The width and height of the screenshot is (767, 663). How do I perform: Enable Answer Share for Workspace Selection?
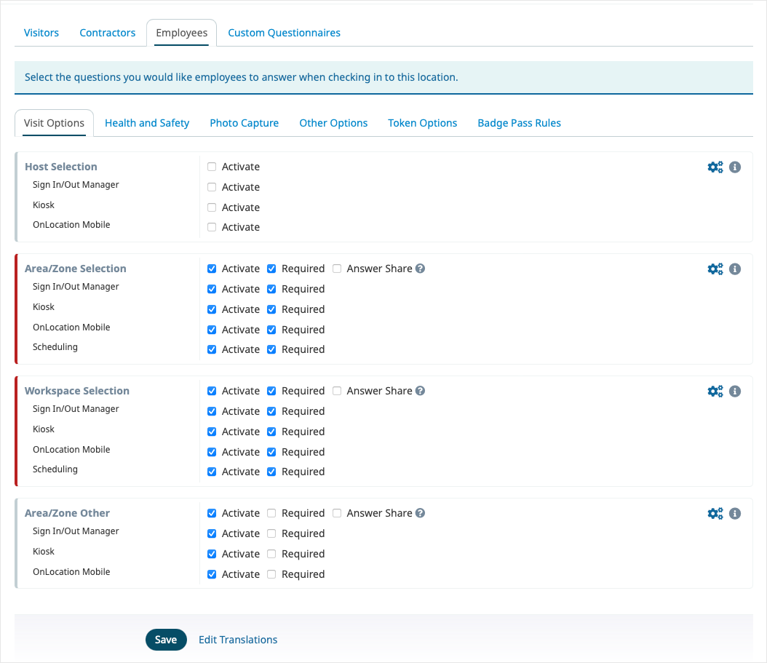pyautogui.click(x=337, y=391)
